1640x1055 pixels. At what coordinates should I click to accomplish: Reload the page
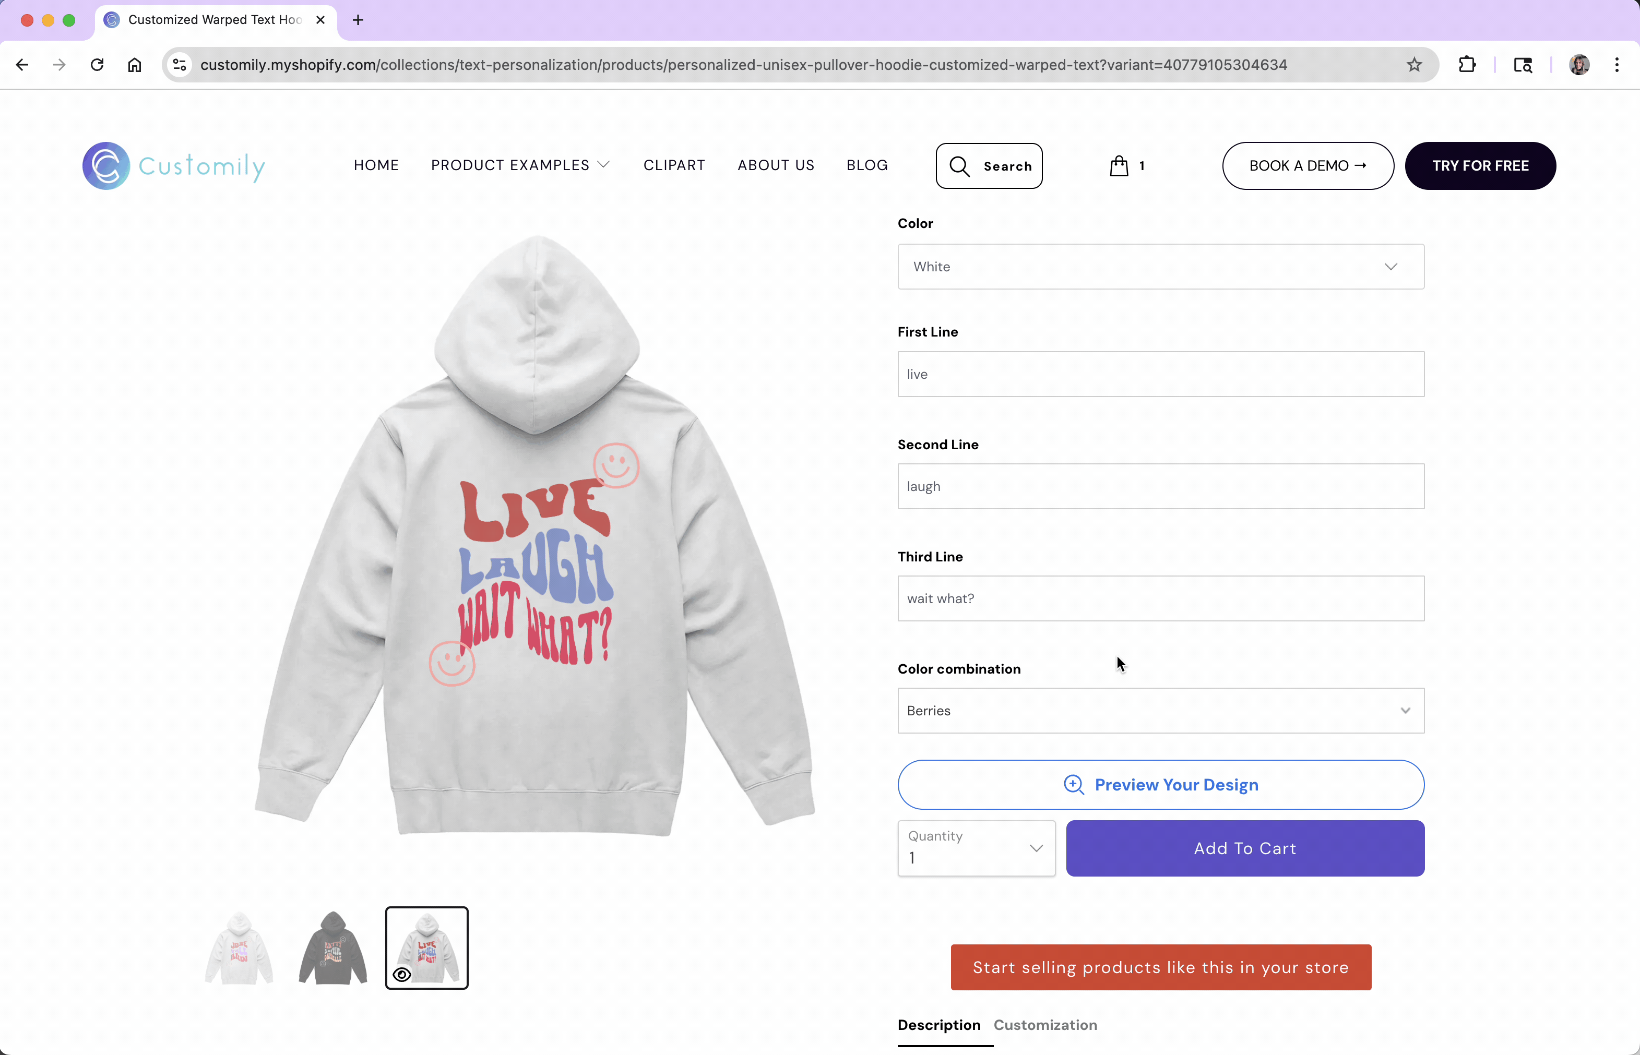click(97, 64)
